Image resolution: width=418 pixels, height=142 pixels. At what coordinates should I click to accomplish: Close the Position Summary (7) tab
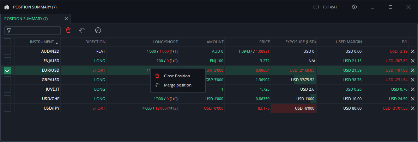pos(66,19)
